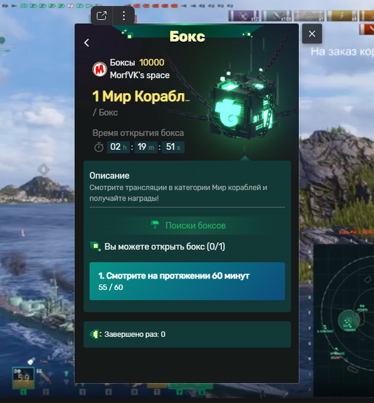Image resolution: width=374 pixels, height=403 pixels.
Task: Click Завершено раз: 0 row
Action: tap(187, 334)
